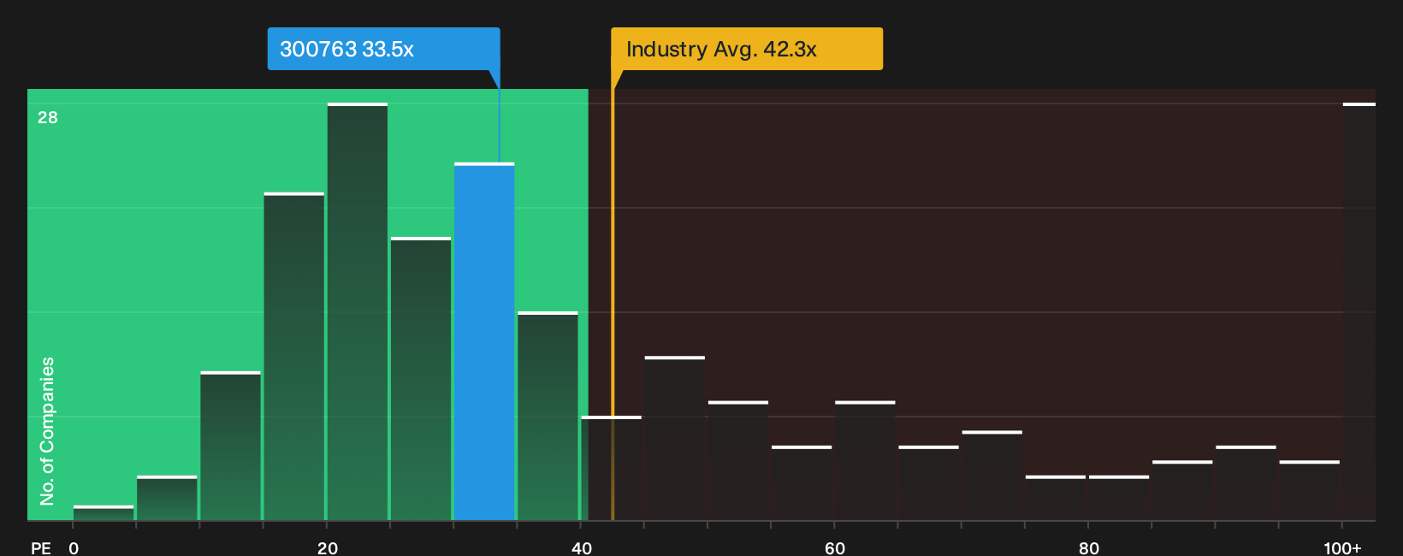Click the bar starting at 80 PE

pos(1119,498)
